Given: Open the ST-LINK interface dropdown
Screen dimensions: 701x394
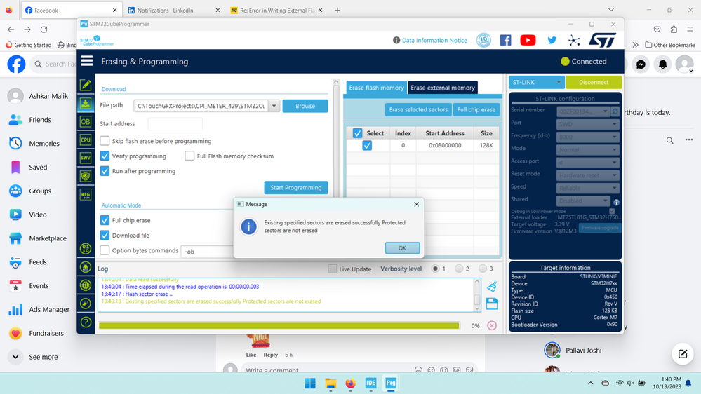Looking at the screenshot, I should pos(537,82).
